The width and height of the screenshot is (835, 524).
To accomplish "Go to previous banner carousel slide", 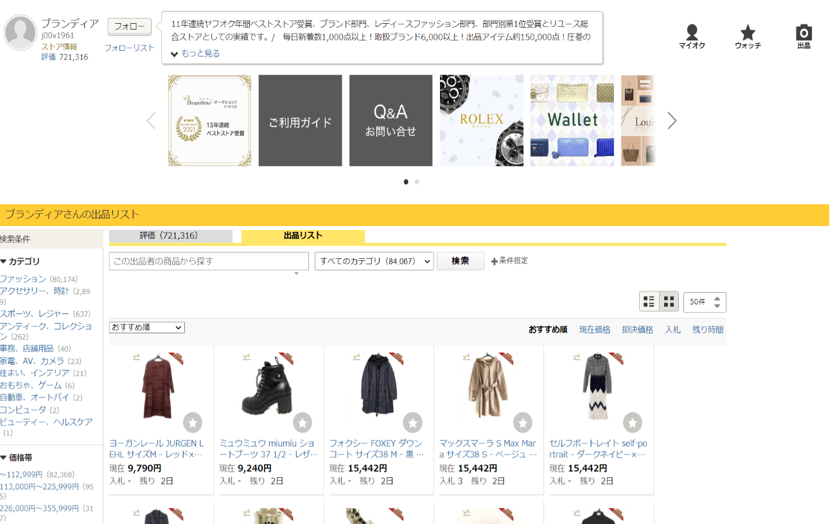I will (151, 121).
